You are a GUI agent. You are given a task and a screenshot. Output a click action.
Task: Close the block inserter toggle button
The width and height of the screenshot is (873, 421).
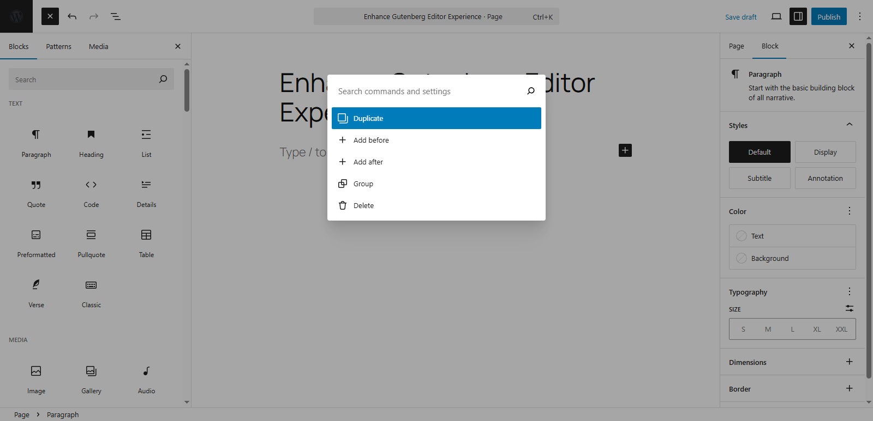(x=50, y=16)
